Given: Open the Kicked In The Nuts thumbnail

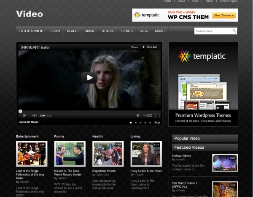Looking at the screenshot, I should (x=70, y=154).
